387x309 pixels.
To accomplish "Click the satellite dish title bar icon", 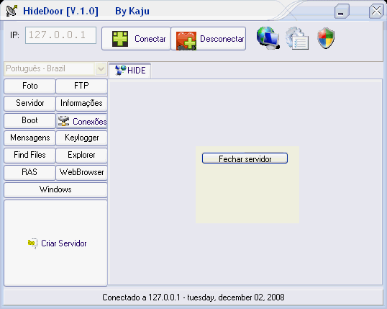I will [x=12, y=10].
